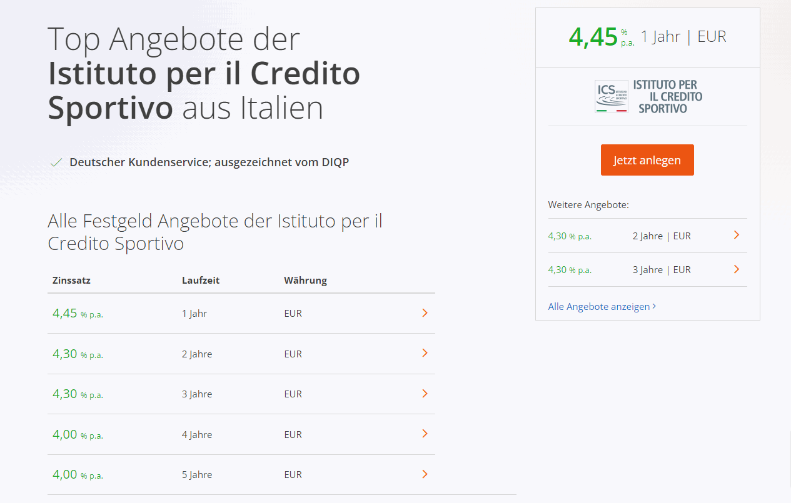This screenshot has height=503, width=791.
Task: Select the 2 Jahre Laufzeit table cell
Action: coord(197,354)
